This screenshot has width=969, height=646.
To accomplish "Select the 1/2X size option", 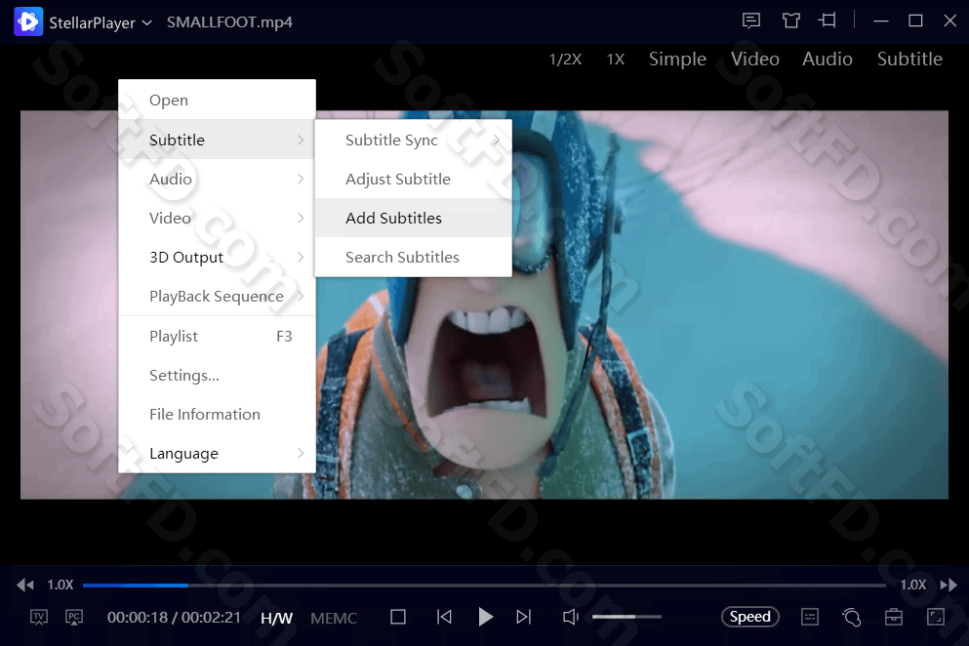I will point(565,60).
